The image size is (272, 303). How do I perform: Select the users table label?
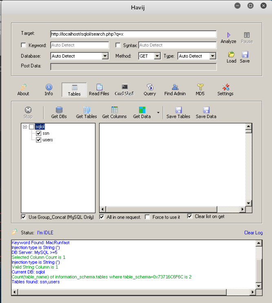coord(48,140)
